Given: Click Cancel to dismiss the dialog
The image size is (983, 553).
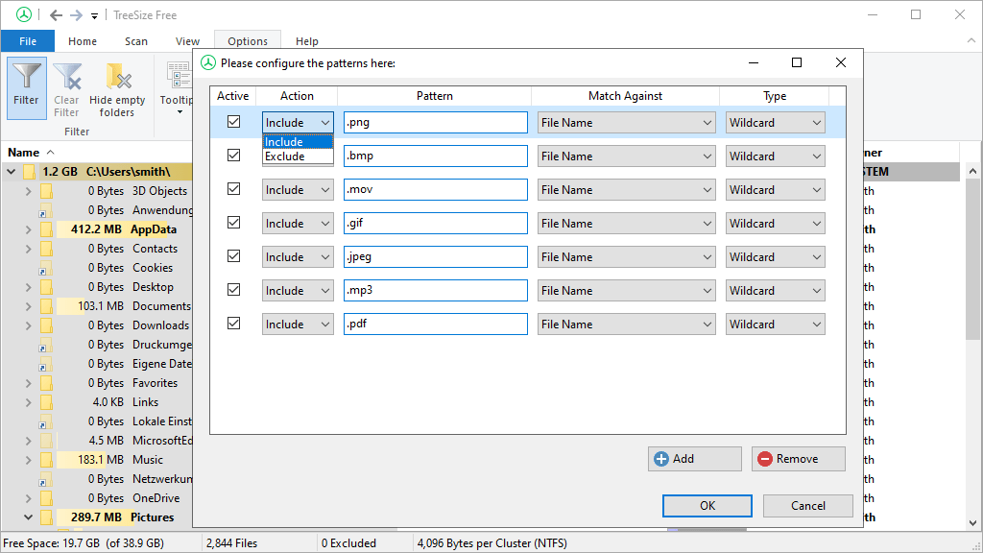Looking at the screenshot, I should 808,506.
